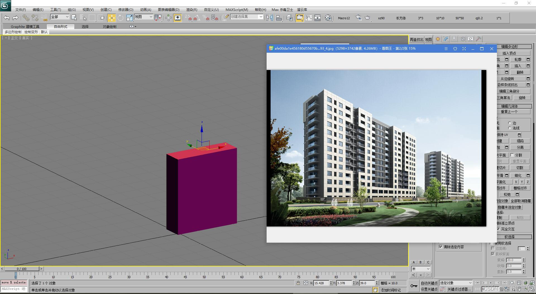Click the 重复上一个 button
The height and width of the screenshot is (294, 536).
click(509, 112)
